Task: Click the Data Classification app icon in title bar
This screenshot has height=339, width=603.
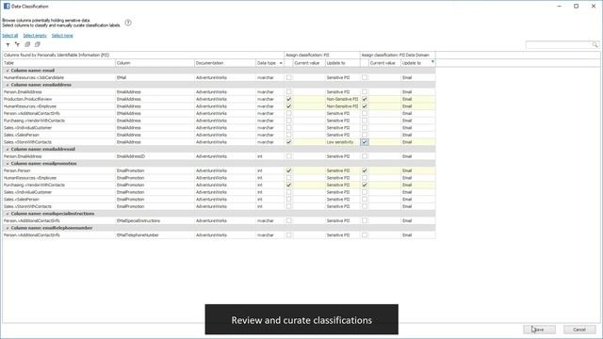Action: coord(7,7)
